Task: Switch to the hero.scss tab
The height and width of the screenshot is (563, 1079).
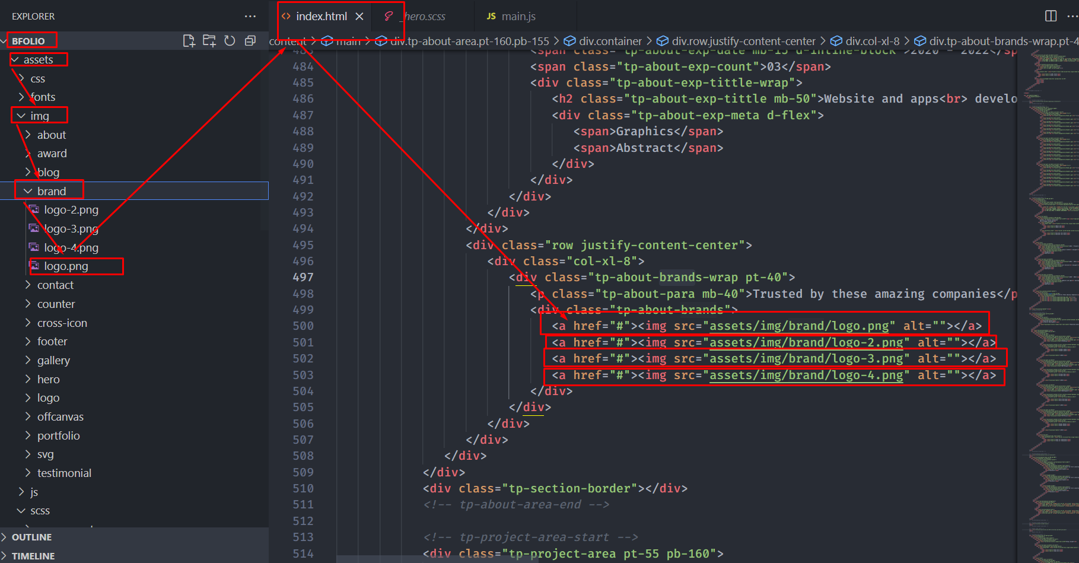Action: pyautogui.click(x=424, y=17)
